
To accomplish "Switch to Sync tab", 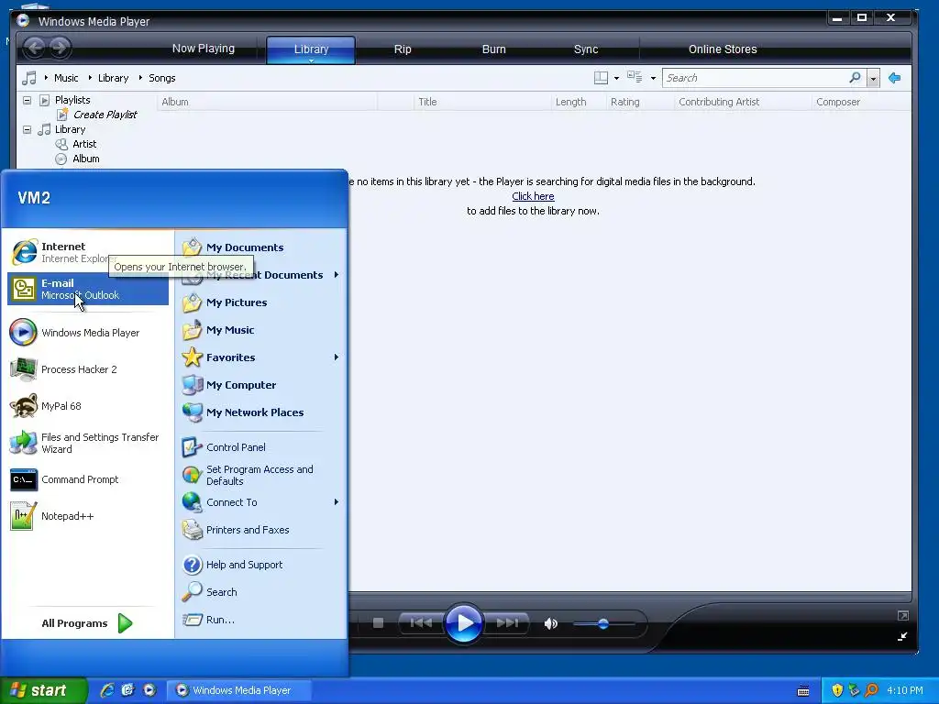I will coord(586,49).
